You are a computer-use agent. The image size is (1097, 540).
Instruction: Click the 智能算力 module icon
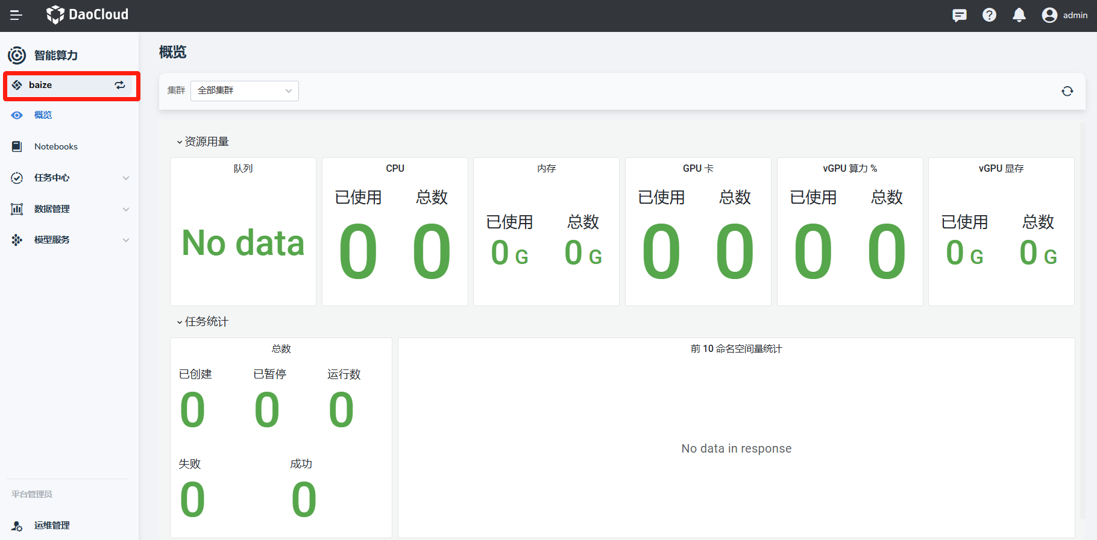tap(17, 55)
